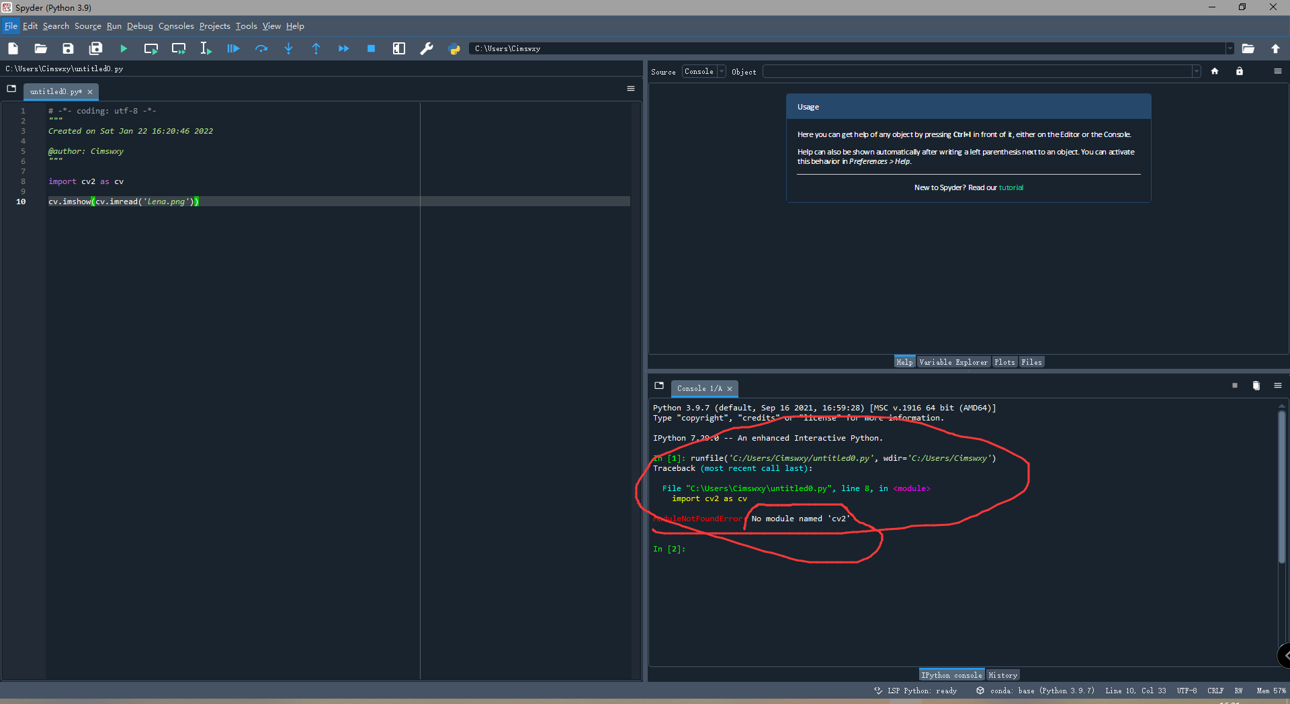Run the file with green play icon
This screenshot has height=704, width=1290.
tap(124, 48)
